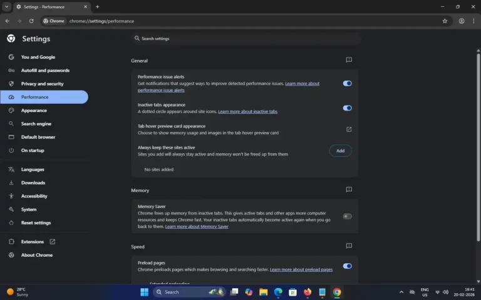Select the Settings - Performance tab
481x300 pixels.
[52, 7]
